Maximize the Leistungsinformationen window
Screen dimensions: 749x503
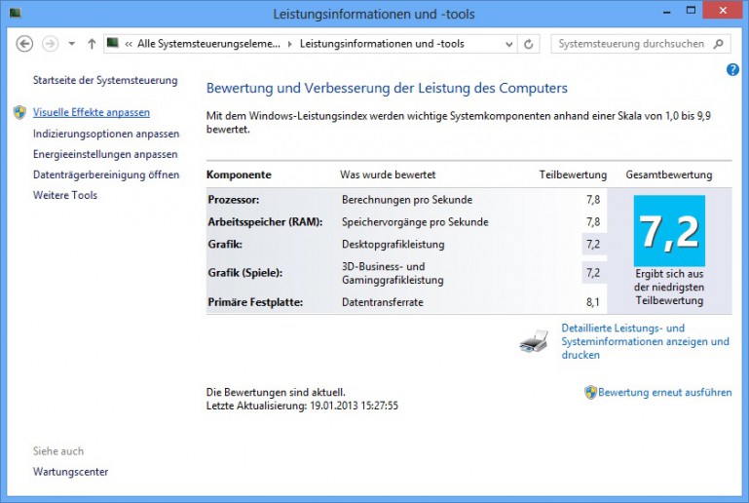pos(691,11)
